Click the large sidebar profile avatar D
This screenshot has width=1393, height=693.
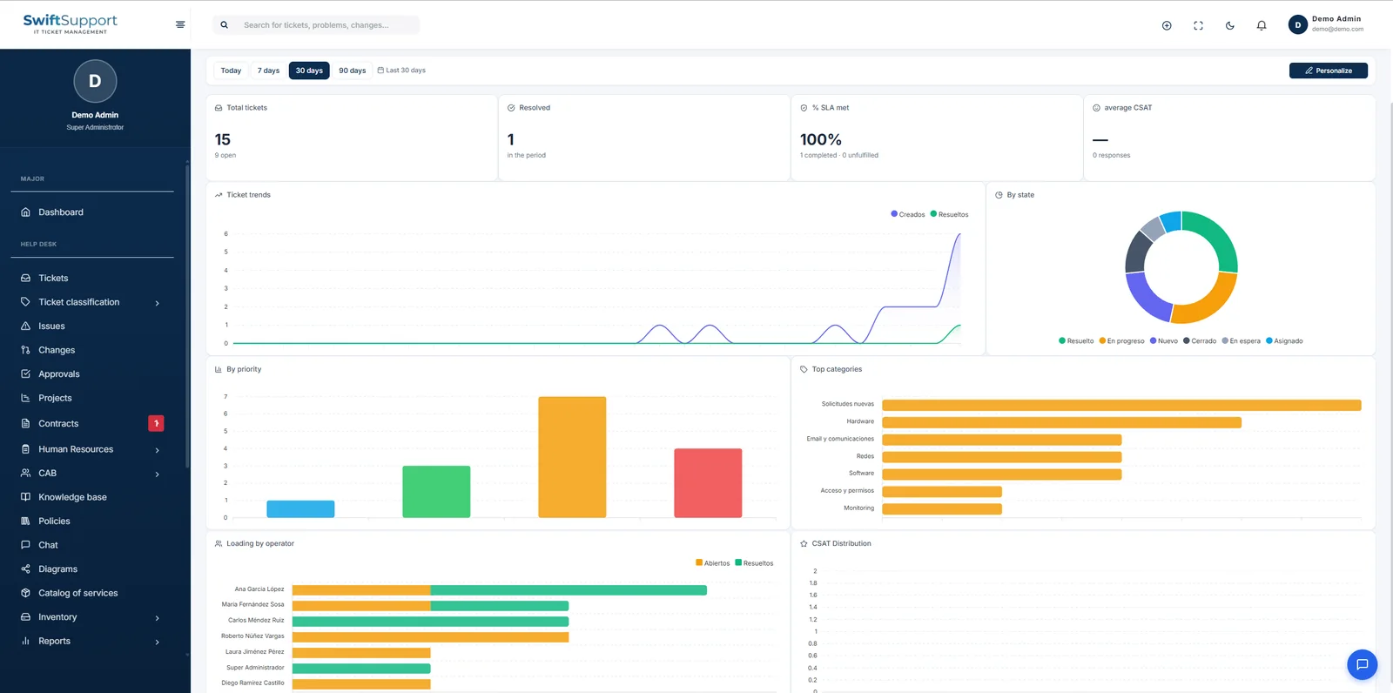[x=95, y=81]
